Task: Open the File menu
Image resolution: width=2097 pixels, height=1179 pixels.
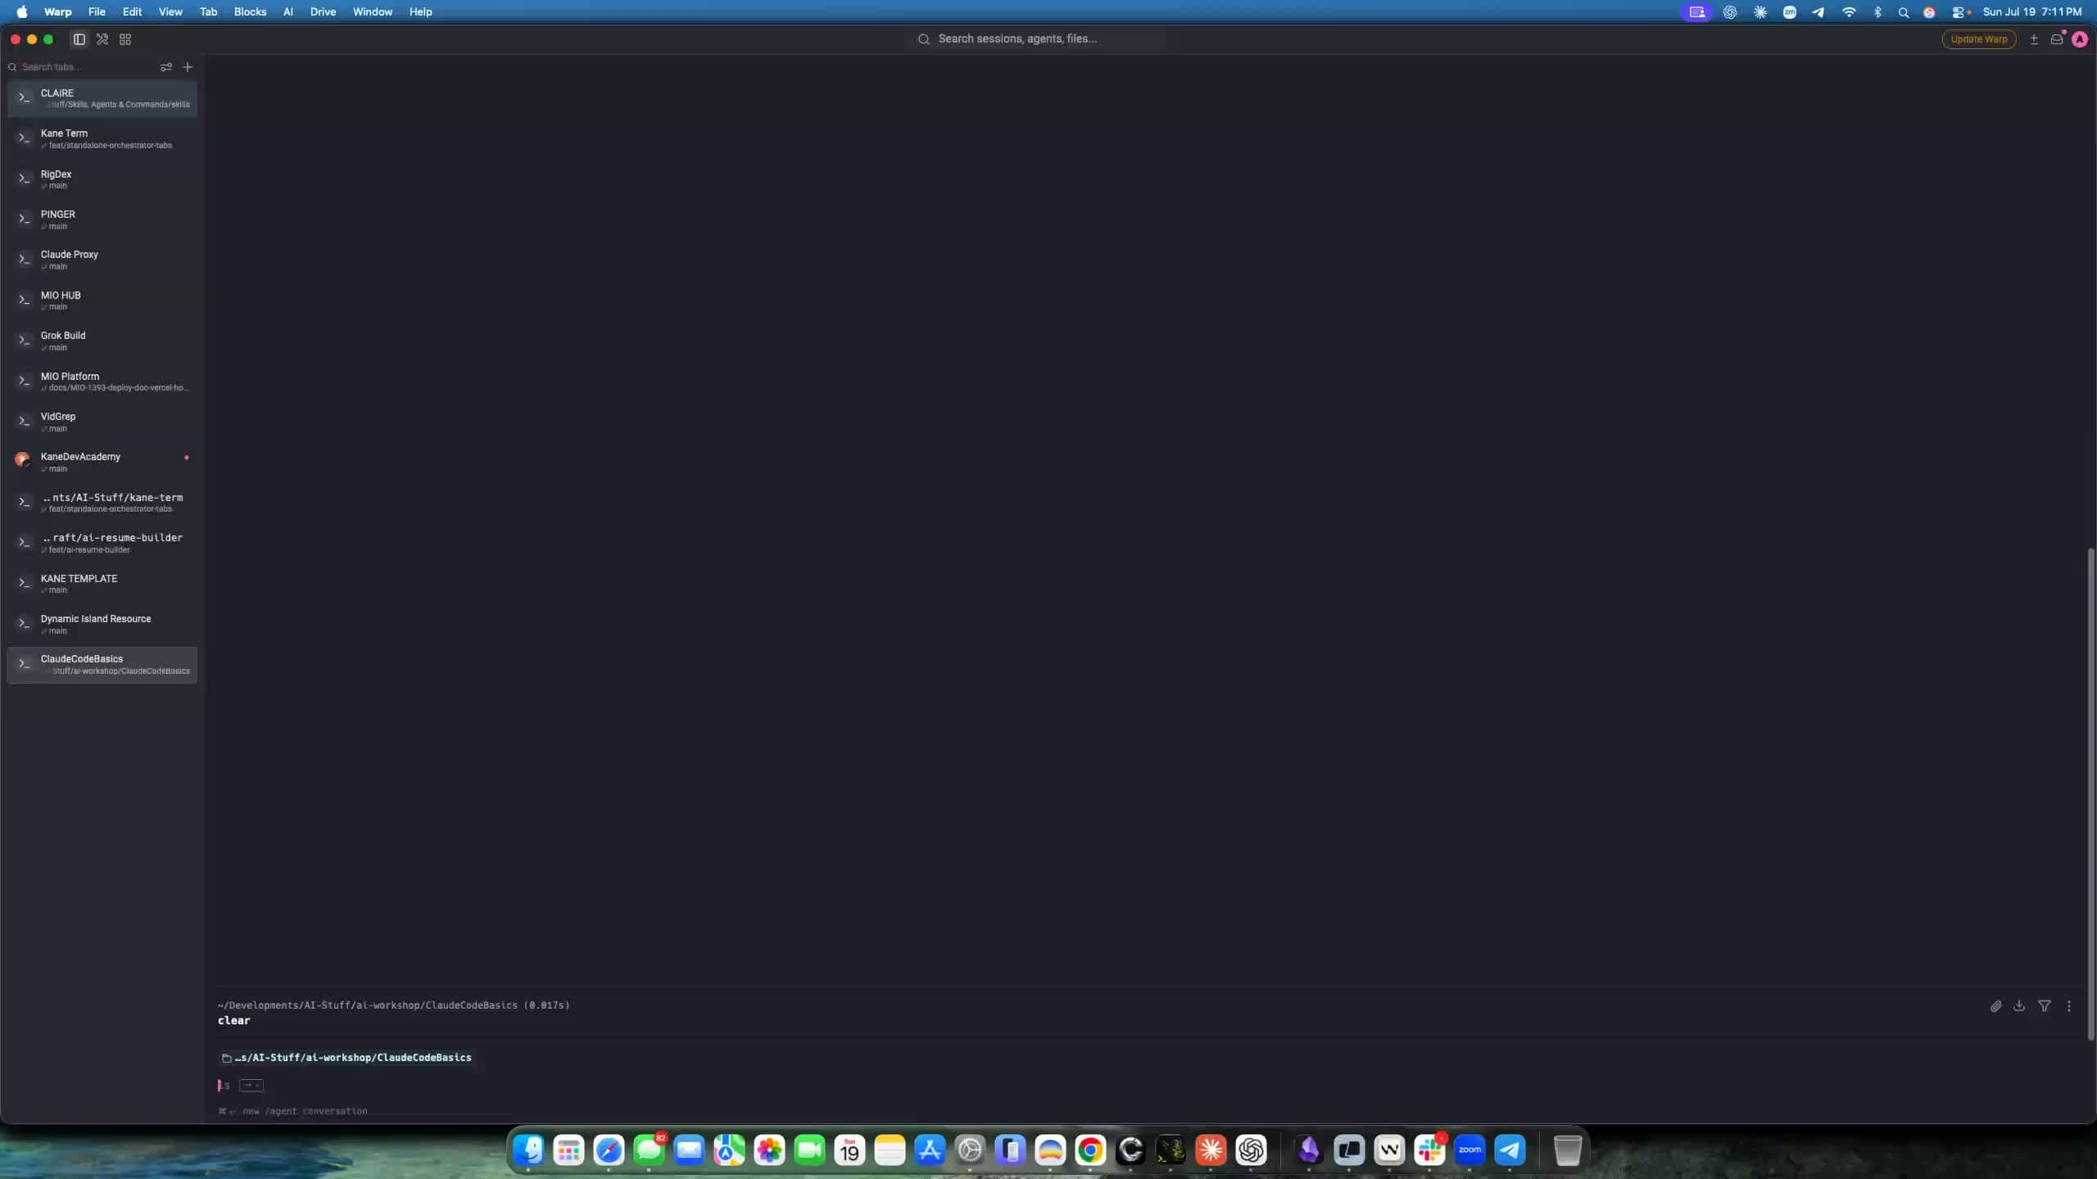Action: tap(97, 11)
